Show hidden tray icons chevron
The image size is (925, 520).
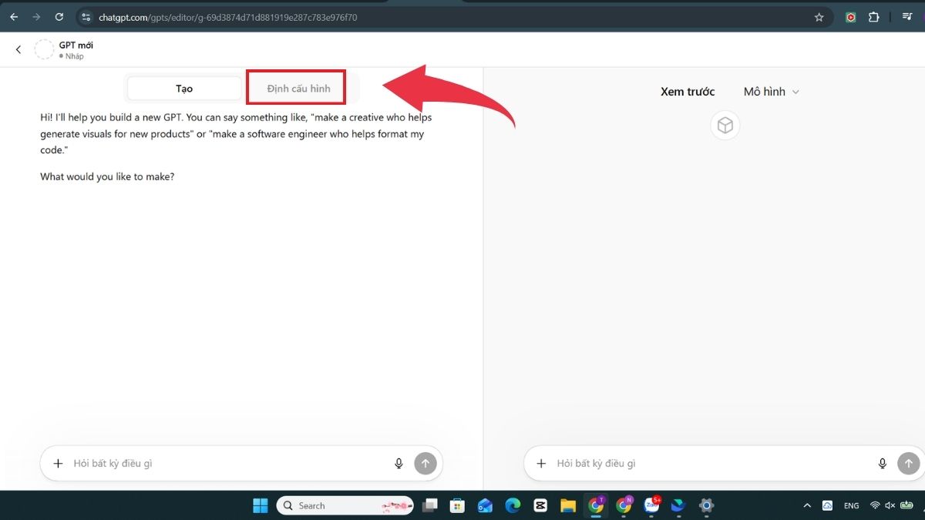pyautogui.click(x=807, y=505)
